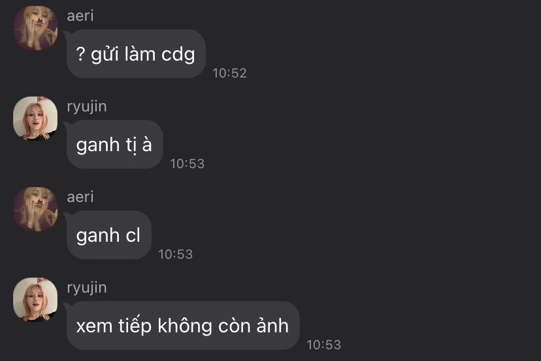Screen dimensions: 541x361
Task: Click the ryujin name above "ganh tị à"
Action: (87, 107)
